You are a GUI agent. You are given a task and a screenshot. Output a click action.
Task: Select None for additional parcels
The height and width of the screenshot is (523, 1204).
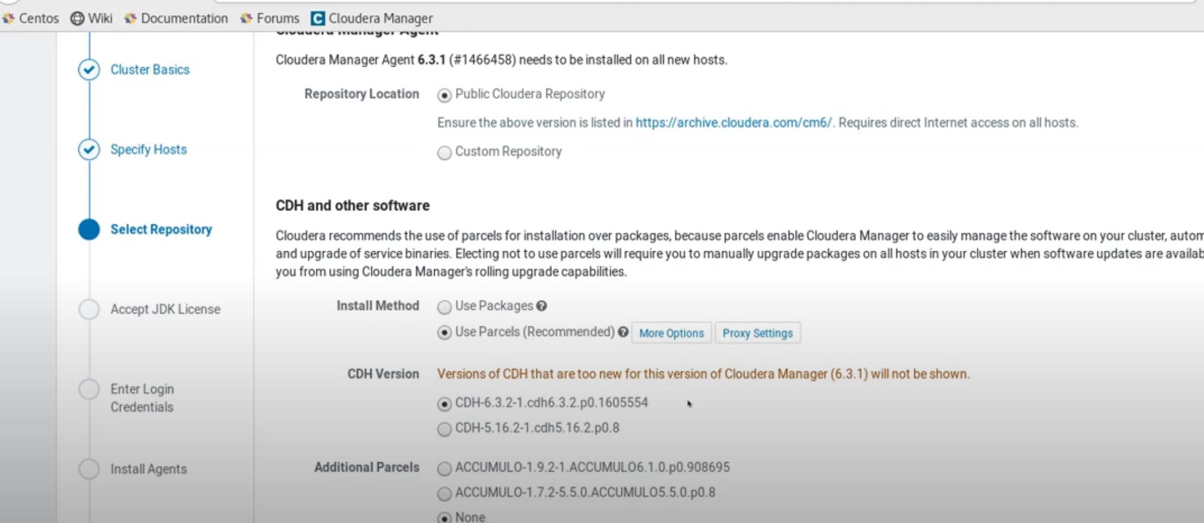click(444, 518)
